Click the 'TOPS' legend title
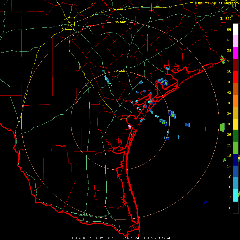Screen dimensions: 240x240 [234, 16]
